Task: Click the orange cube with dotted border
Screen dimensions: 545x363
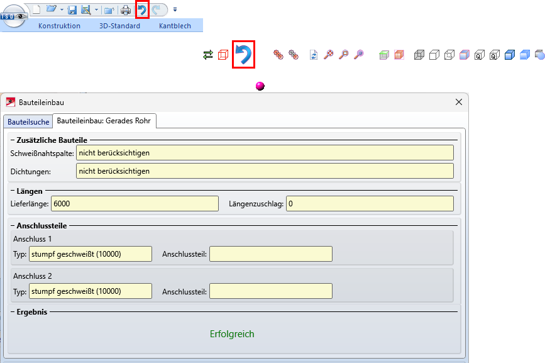Action: [399, 55]
